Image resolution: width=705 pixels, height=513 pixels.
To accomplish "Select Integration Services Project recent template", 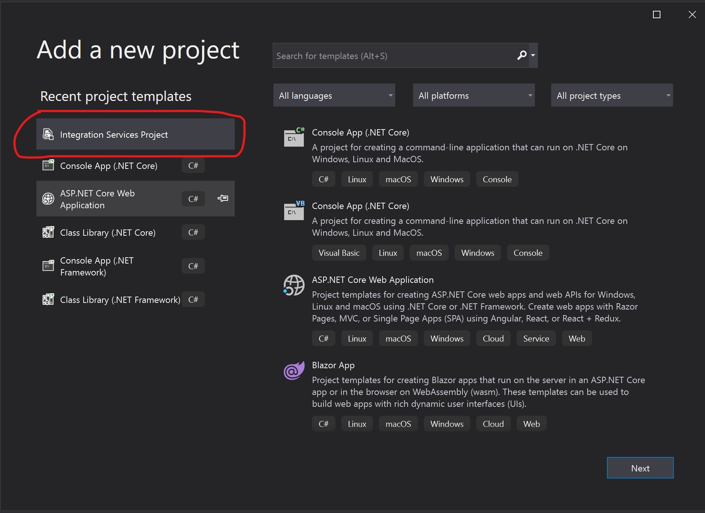I will tap(136, 134).
